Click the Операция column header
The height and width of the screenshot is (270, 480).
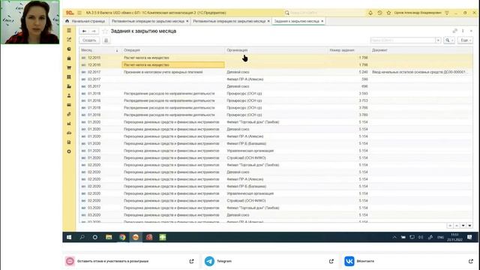click(x=173, y=50)
